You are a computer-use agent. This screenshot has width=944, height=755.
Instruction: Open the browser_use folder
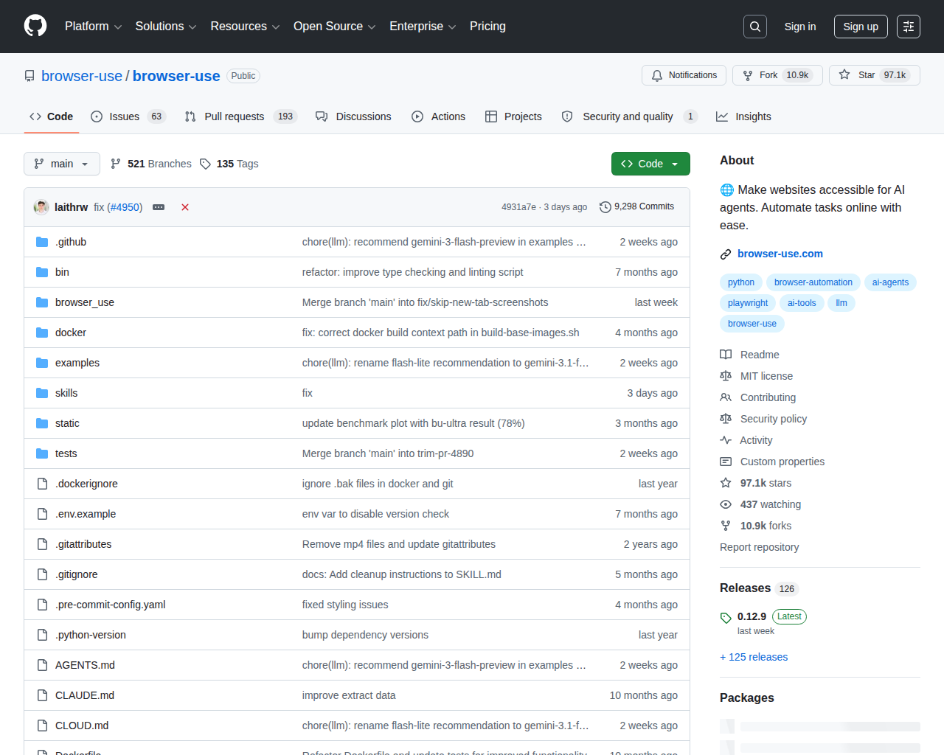tap(85, 302)
